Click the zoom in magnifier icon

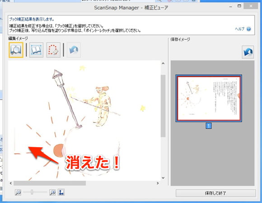pos(52,192)
